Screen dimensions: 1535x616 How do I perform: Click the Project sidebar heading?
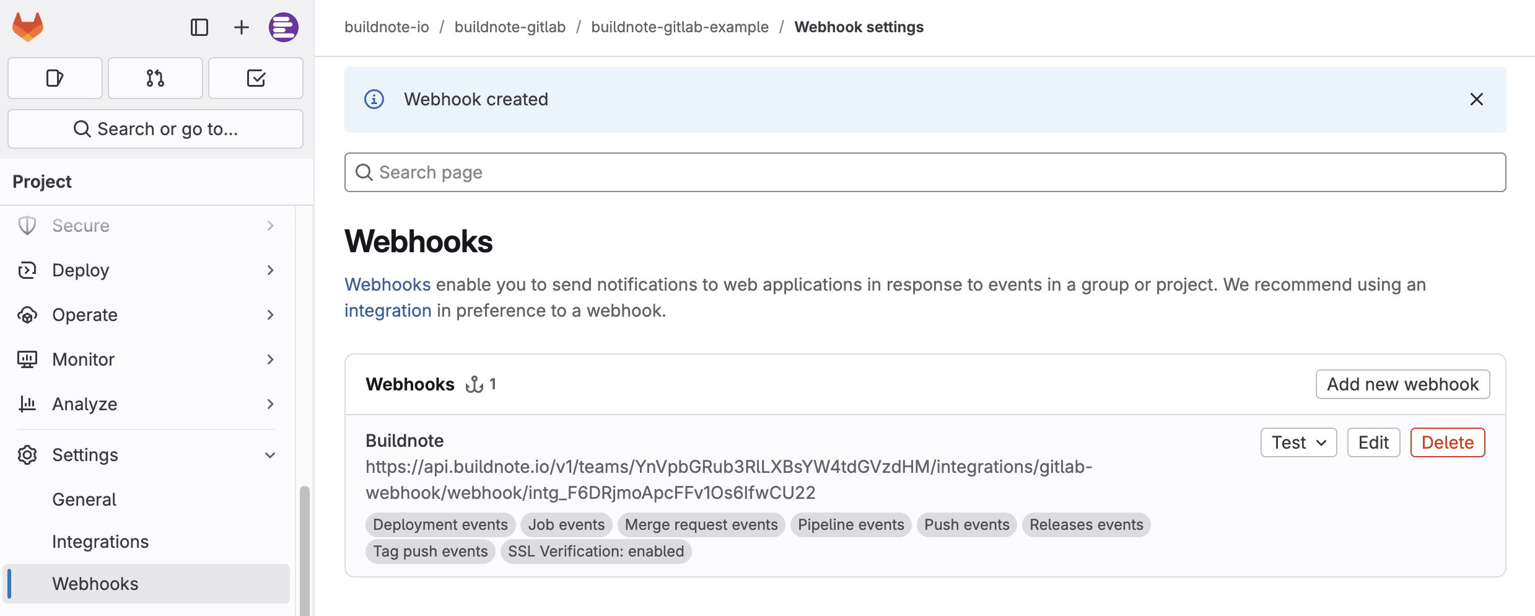(42, 182)
